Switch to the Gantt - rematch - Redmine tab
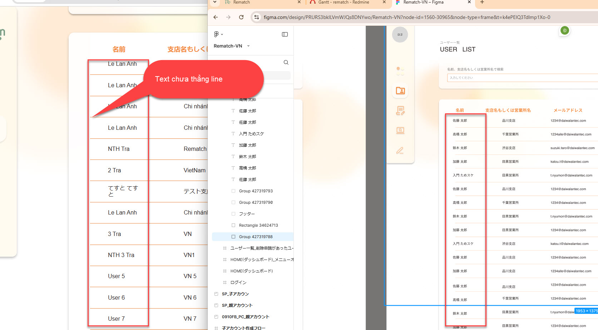 point(344,2)
